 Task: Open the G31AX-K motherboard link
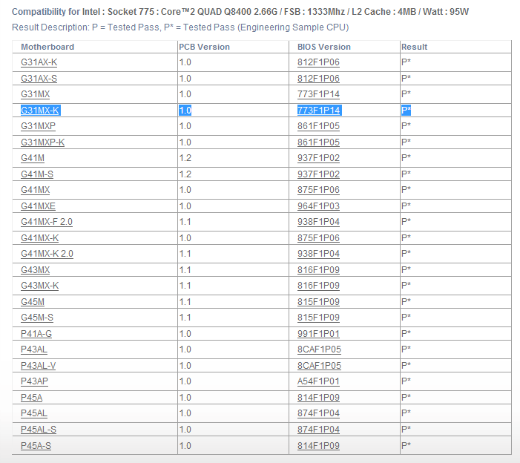click(39, 62)
